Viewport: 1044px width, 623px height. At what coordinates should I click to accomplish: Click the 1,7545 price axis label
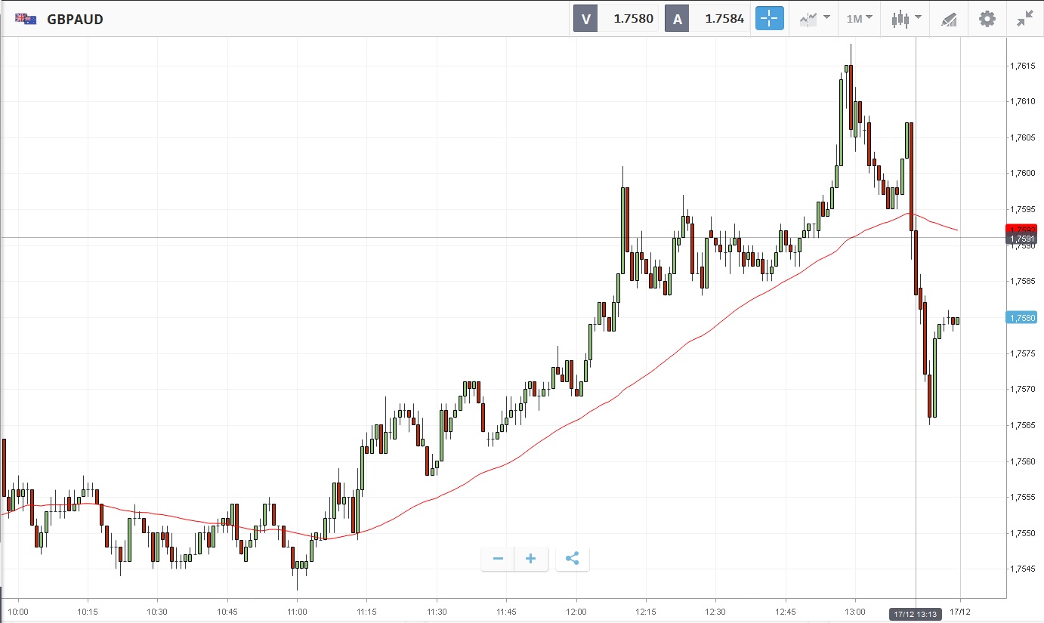(1023, 569)
